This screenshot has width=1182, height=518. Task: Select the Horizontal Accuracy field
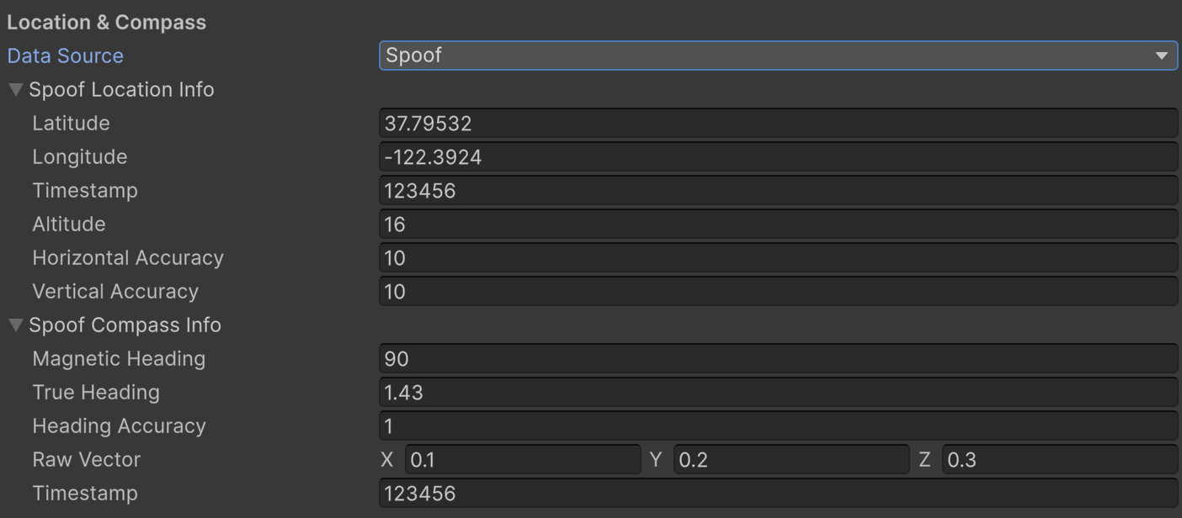point(775,257)
